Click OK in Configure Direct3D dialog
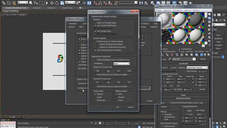227x128 pixels. pos(118,107)
